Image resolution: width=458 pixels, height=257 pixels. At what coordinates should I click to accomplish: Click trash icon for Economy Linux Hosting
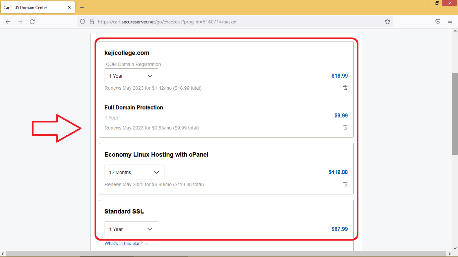pos(345,184)
